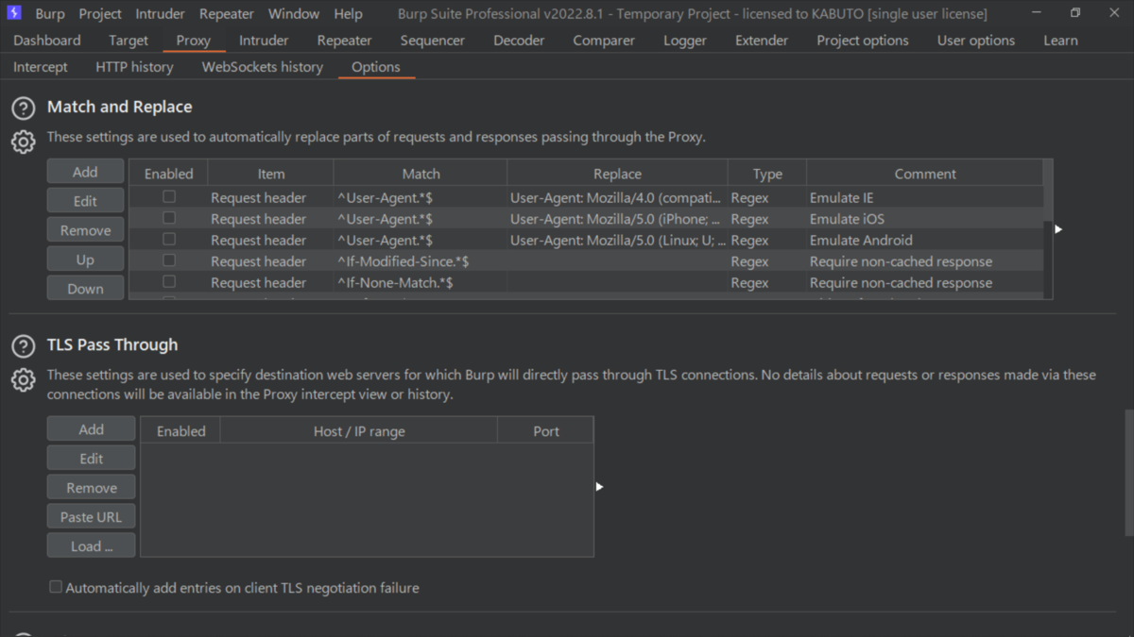The image size is (1134, 637).
Task: Click the Load ... button
Action: pyautogui.click(x=92, y=546)
